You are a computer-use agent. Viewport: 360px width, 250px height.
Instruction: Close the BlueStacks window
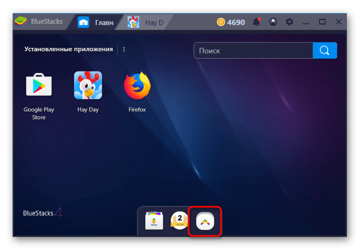(338, 22)
